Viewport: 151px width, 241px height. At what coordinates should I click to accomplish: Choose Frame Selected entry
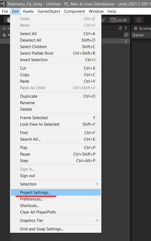tap(56, 118)
